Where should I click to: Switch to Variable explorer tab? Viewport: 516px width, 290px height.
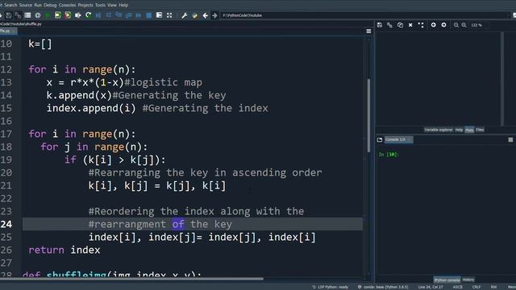coord(439,130)
